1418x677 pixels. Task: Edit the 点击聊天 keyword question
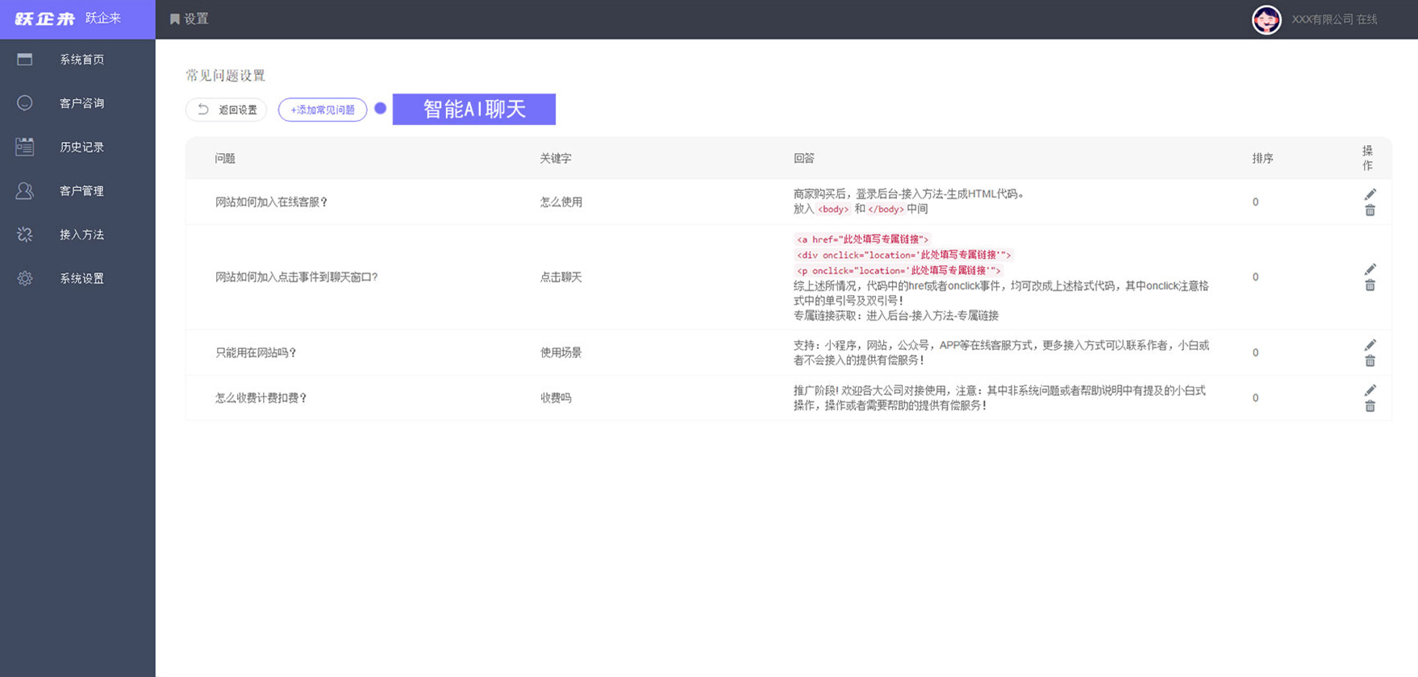(x=1370, y=269)
